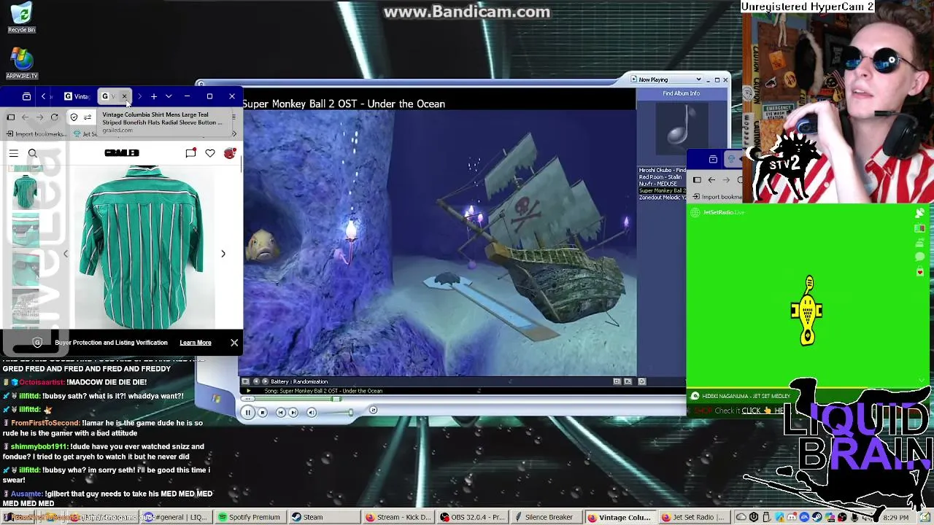The height and width of the screenshot is (525, 934).
Task: Select playlist item Zonedout Melodic
Action: [x=662, y=198]
